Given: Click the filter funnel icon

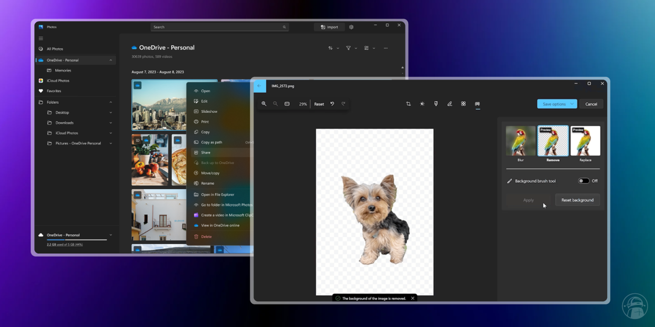Looking at the screenshot, I should click(348, 48).
